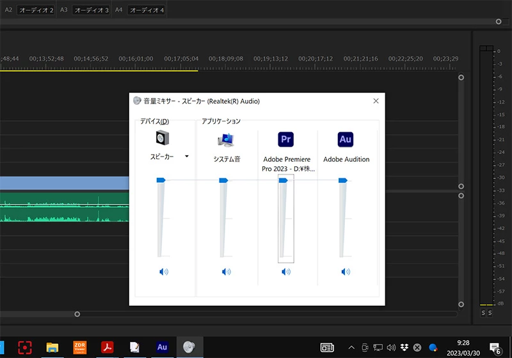The image size is (512, 358).
Task: Open ZDR Viewer from the taskbar
Action: tap(79, 347)
